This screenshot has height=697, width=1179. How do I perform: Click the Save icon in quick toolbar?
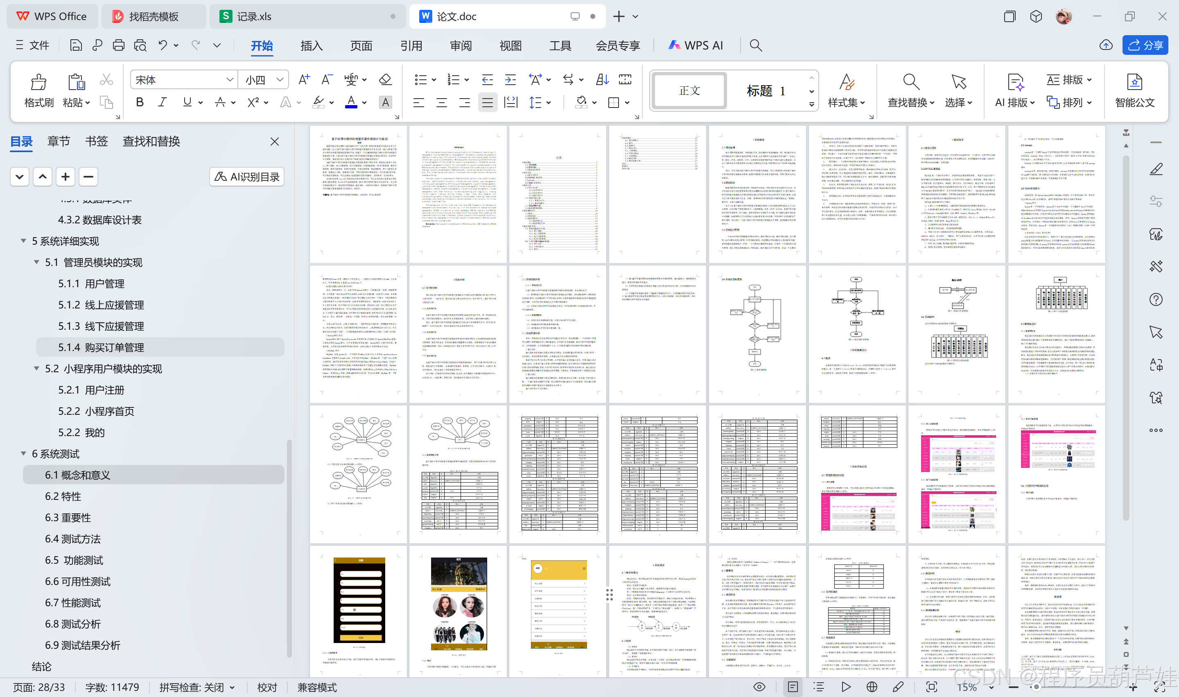pyautogui.click(x=76, y=45)
